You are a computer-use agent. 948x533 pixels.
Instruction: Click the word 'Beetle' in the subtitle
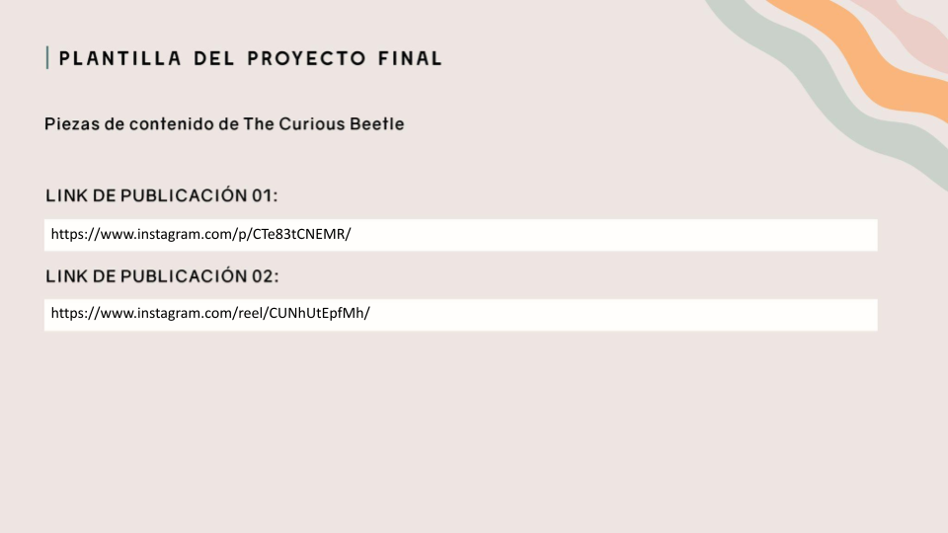377,124
